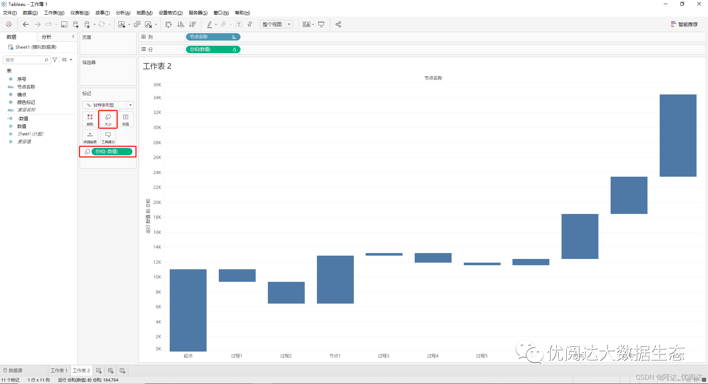Collapse the data side pane with chevron
This screenshot has width=708, height=384.
(x=73, y=37)
